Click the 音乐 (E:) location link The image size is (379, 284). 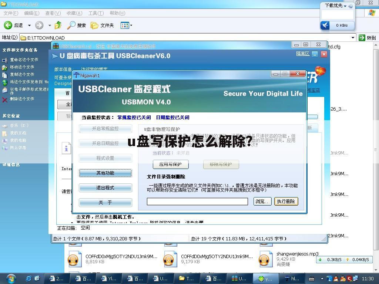pyautogui.click(x=19, y=126)
